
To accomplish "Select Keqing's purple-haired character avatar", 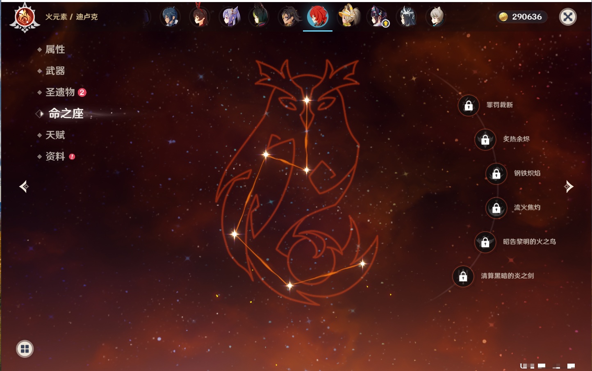I will pos(230,17).
